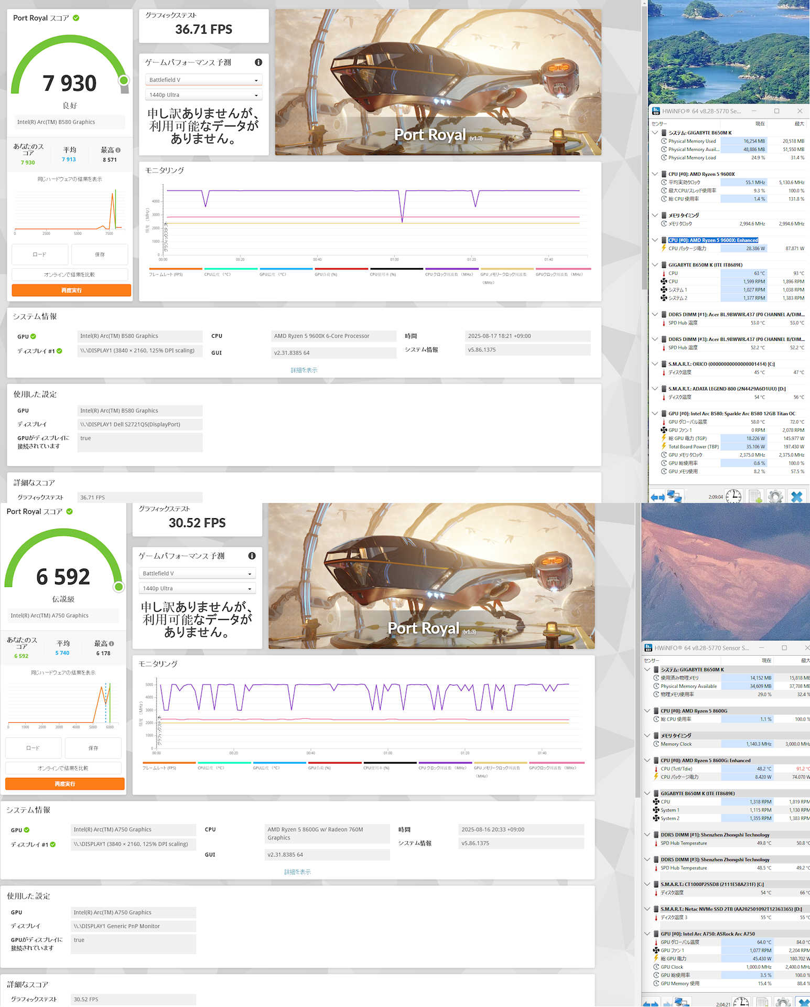The width and height of the screenshot is (810, 1007).
Task: Click the log file icon with green plus
Action: [754, 496]
